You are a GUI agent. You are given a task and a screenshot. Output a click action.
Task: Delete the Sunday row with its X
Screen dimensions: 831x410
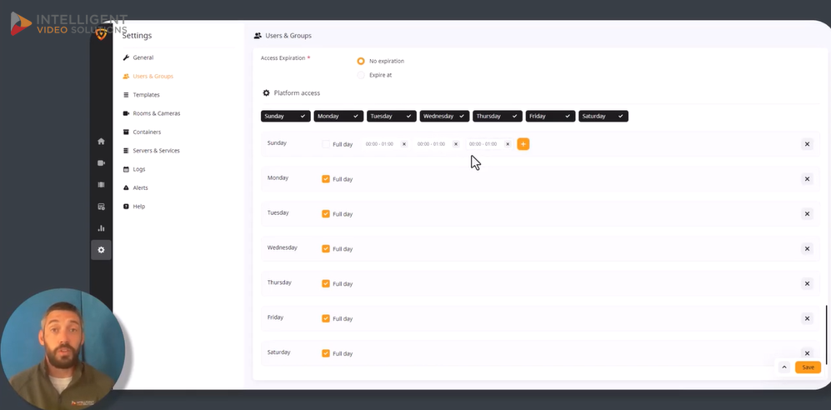[807, 144]
